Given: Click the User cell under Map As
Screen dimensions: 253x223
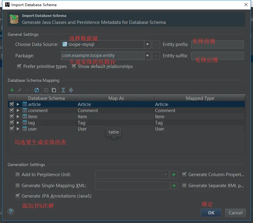Looking at the screenshot, I should (116, 129).
